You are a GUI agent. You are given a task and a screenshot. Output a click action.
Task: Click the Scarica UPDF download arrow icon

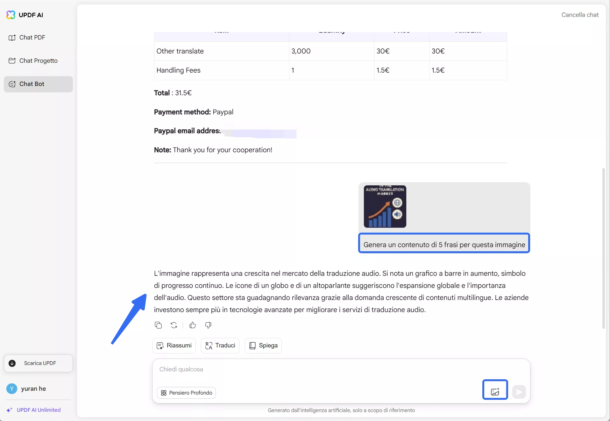pyautogui.click(x=12, y=363)
